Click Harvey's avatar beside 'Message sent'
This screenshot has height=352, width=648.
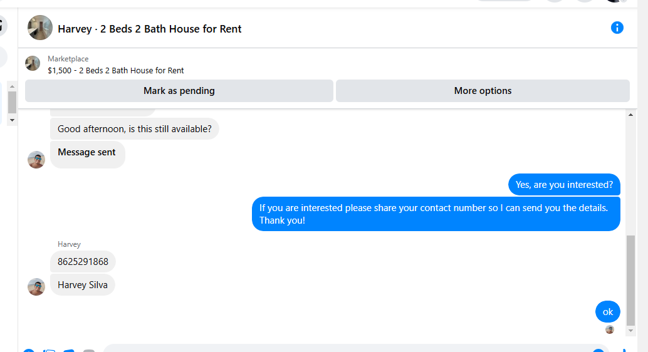pyautogui.click(x=36, y=160)
